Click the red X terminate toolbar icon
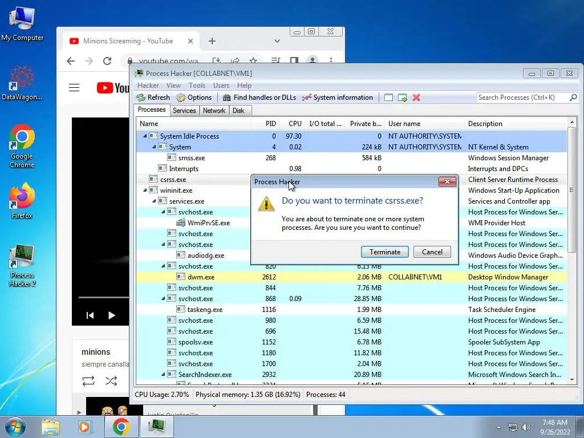Viewport: 584px width, 438px height. (x=416, y=98)
